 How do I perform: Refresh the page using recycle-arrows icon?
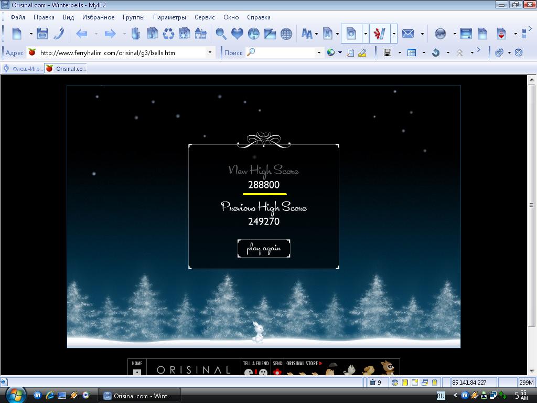[x=168, y=34]
